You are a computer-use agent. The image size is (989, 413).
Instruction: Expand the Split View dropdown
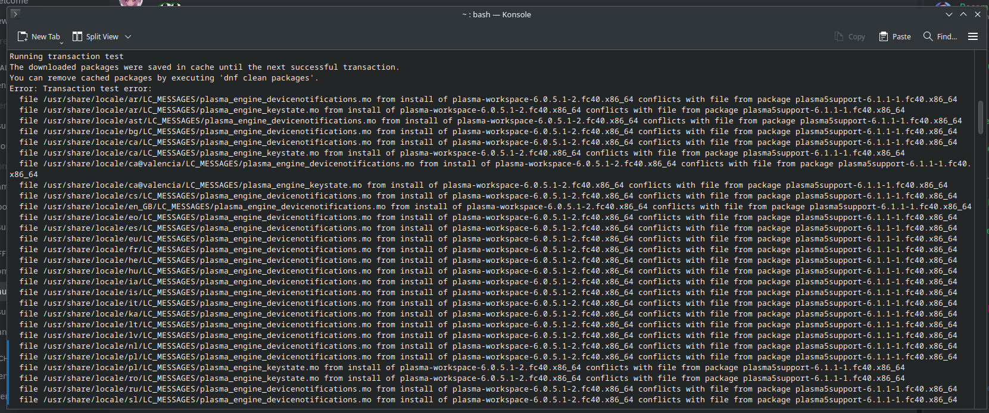[x=128, y=36]
